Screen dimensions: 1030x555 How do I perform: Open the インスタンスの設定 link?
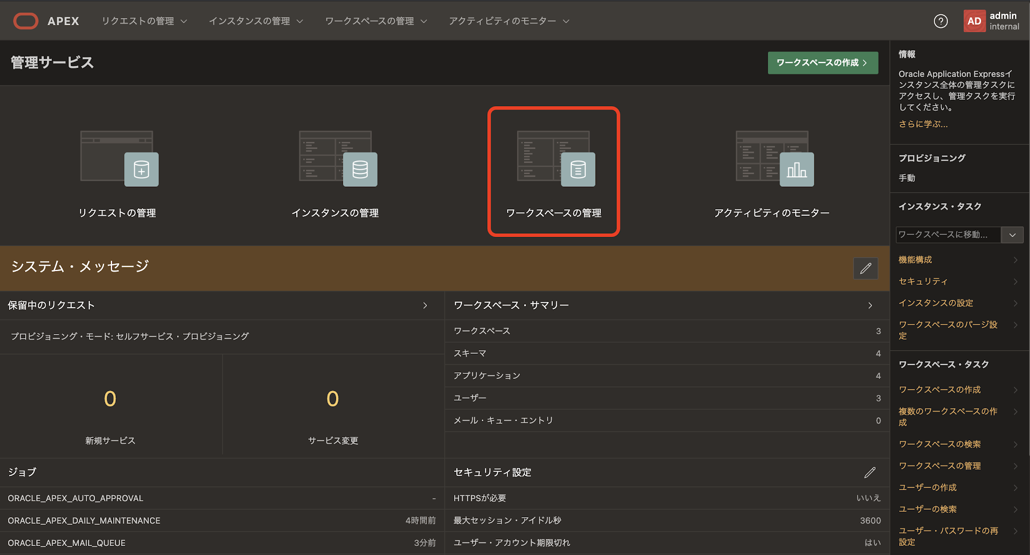936,303
